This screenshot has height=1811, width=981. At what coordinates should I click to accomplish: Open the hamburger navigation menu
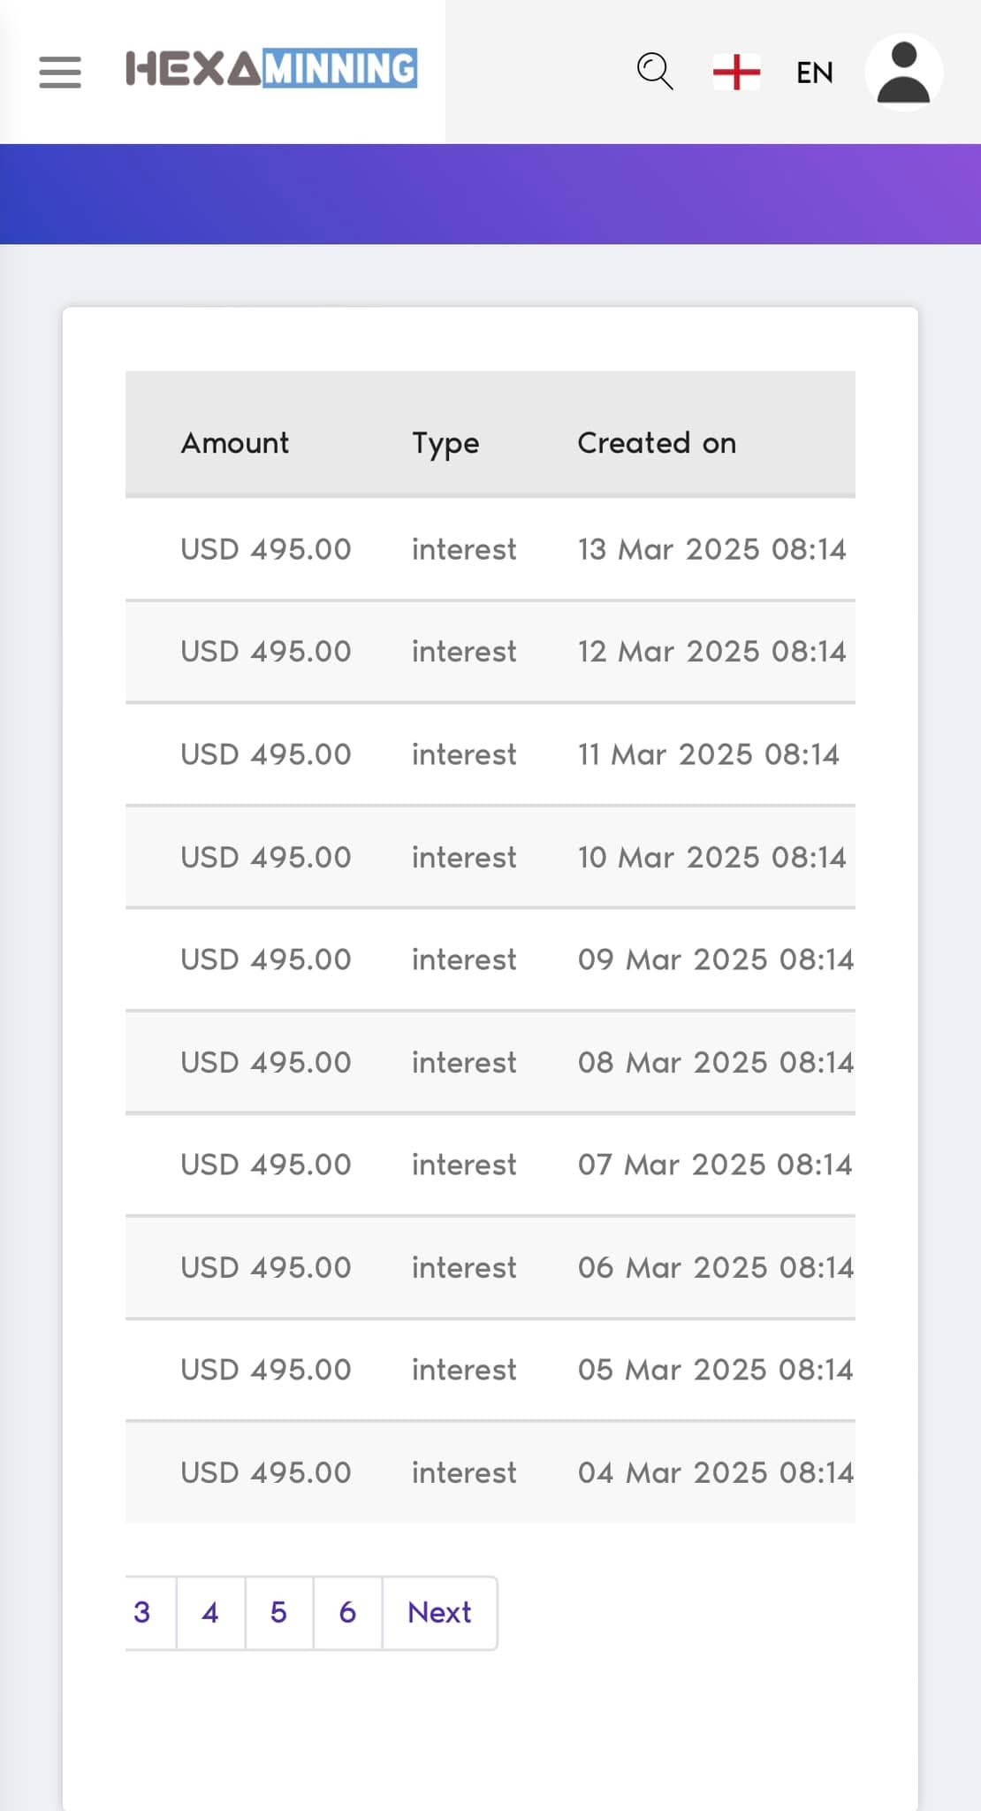tap(60, 72)
